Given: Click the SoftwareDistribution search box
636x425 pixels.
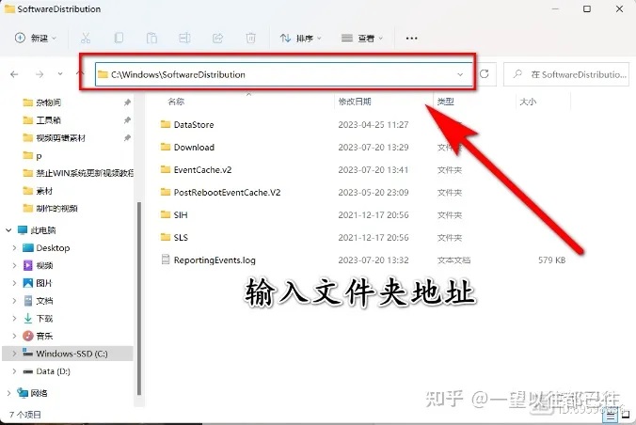Looking at the screenshot, I should click(566, 74).
